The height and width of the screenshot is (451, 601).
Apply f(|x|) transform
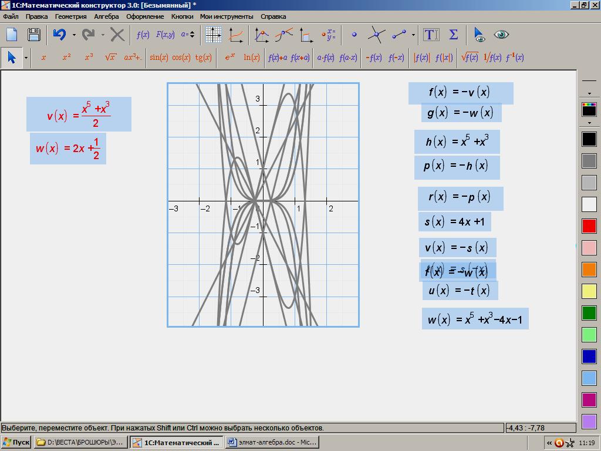[x=444, y=58]
